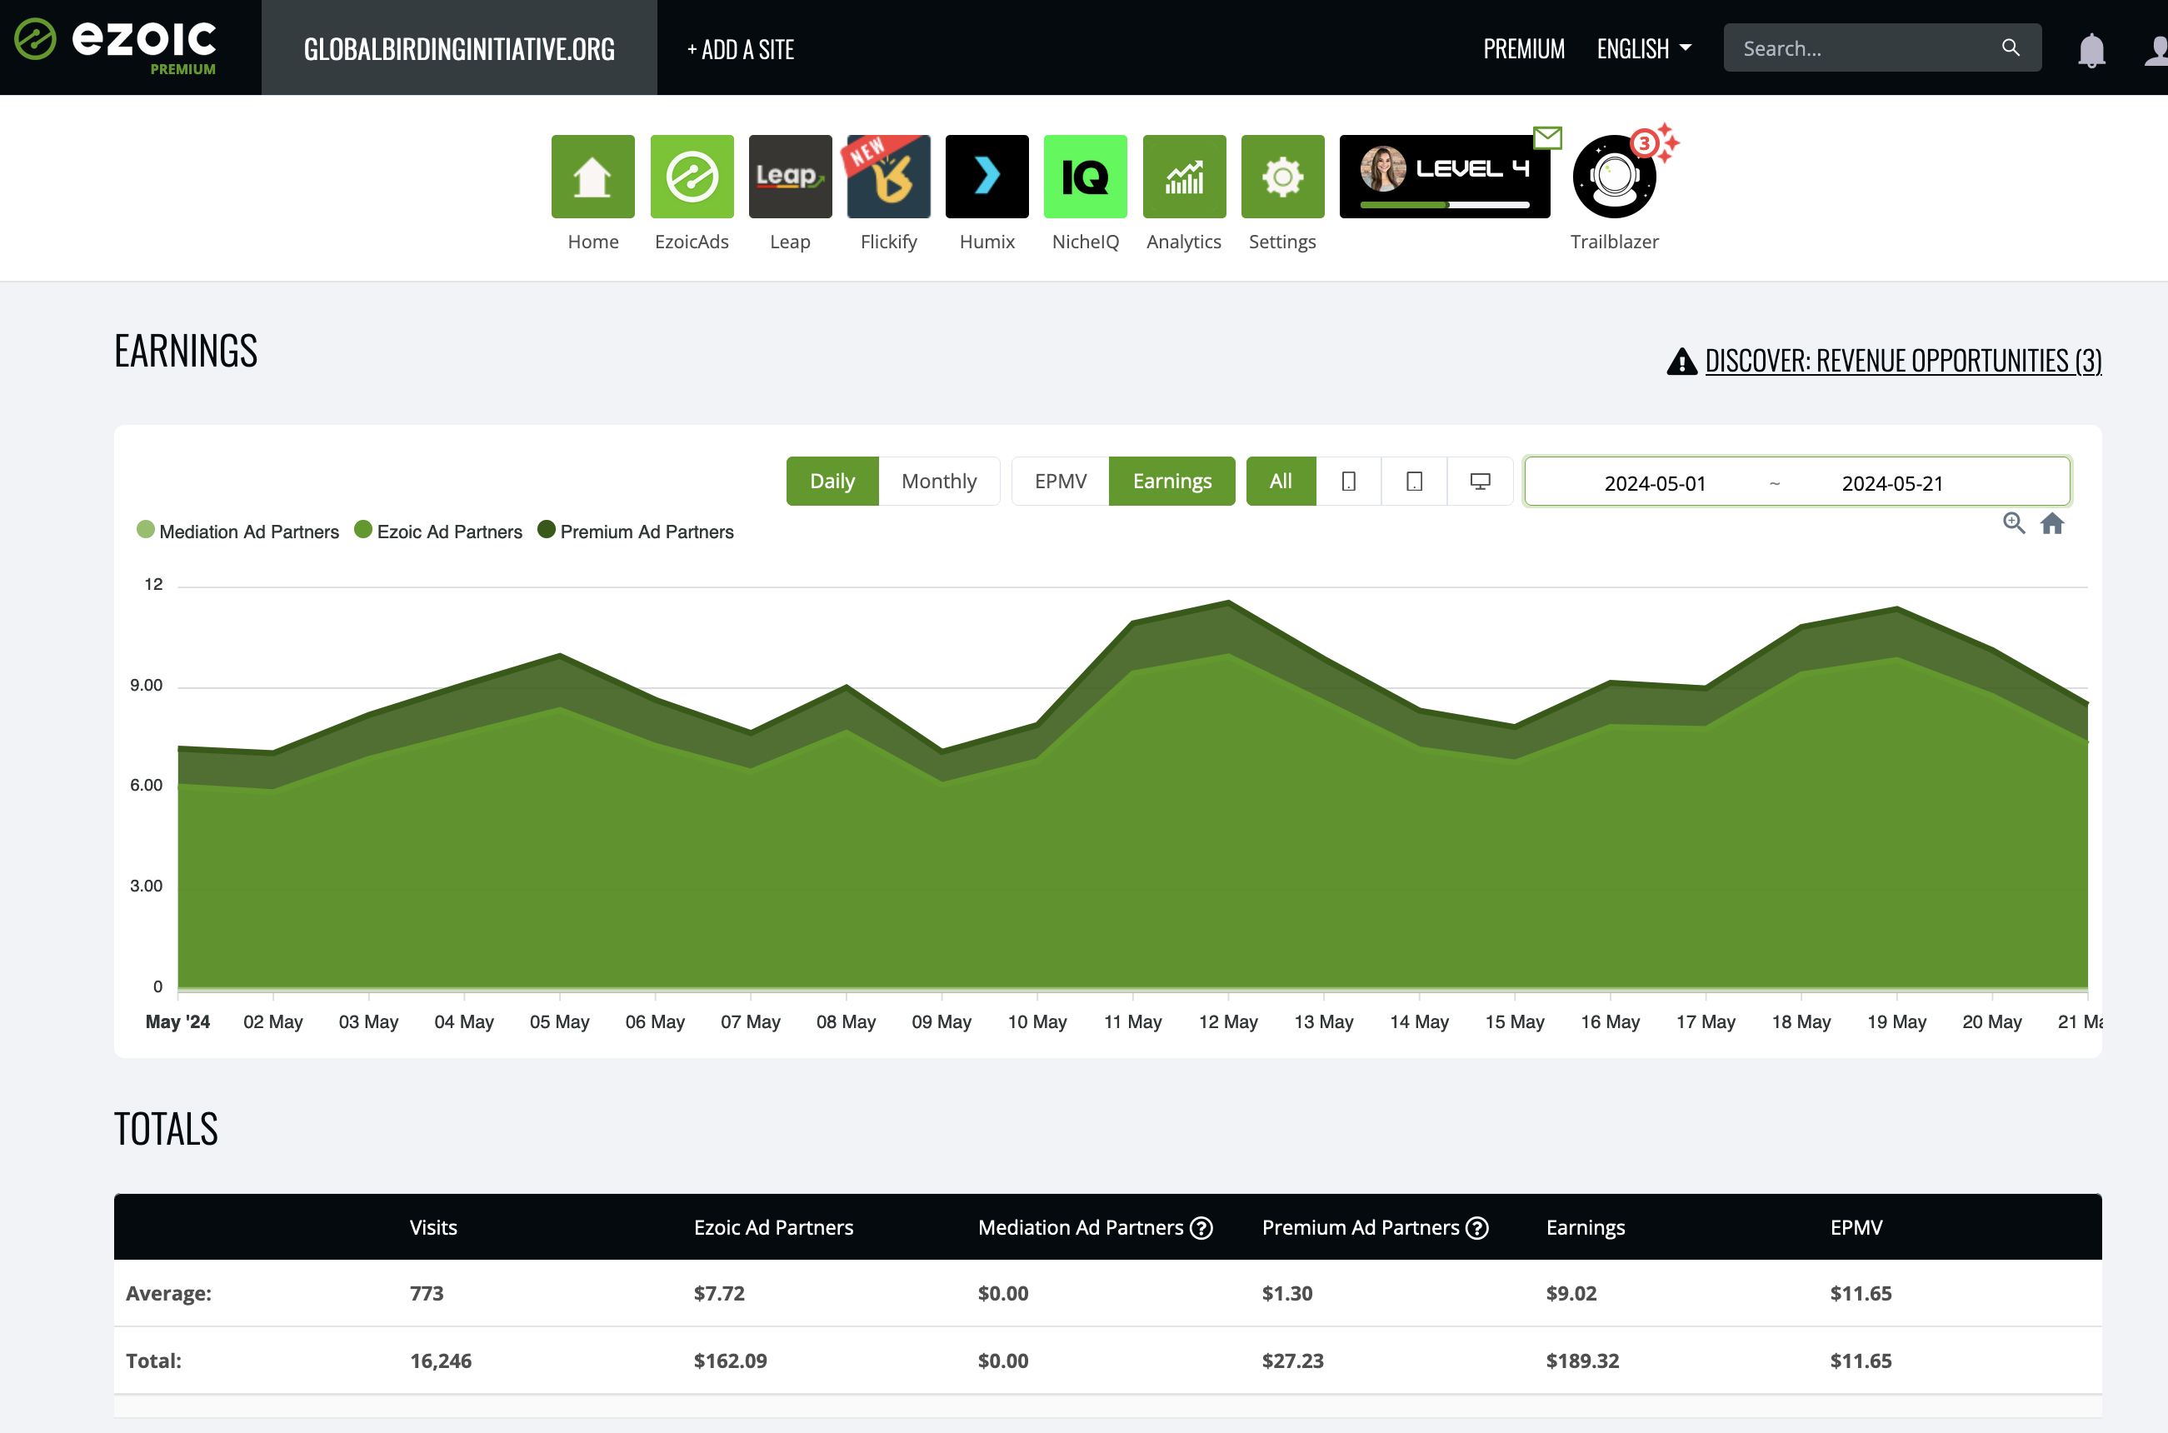The width and height of the screenshot is (2168, 1433).
Task: Open the English language dropdown
Action: point(1643,48)
